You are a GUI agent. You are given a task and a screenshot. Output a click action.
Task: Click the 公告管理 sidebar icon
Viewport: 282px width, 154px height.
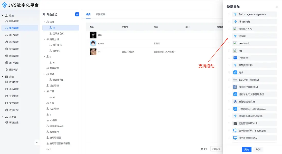coord(7,49)
